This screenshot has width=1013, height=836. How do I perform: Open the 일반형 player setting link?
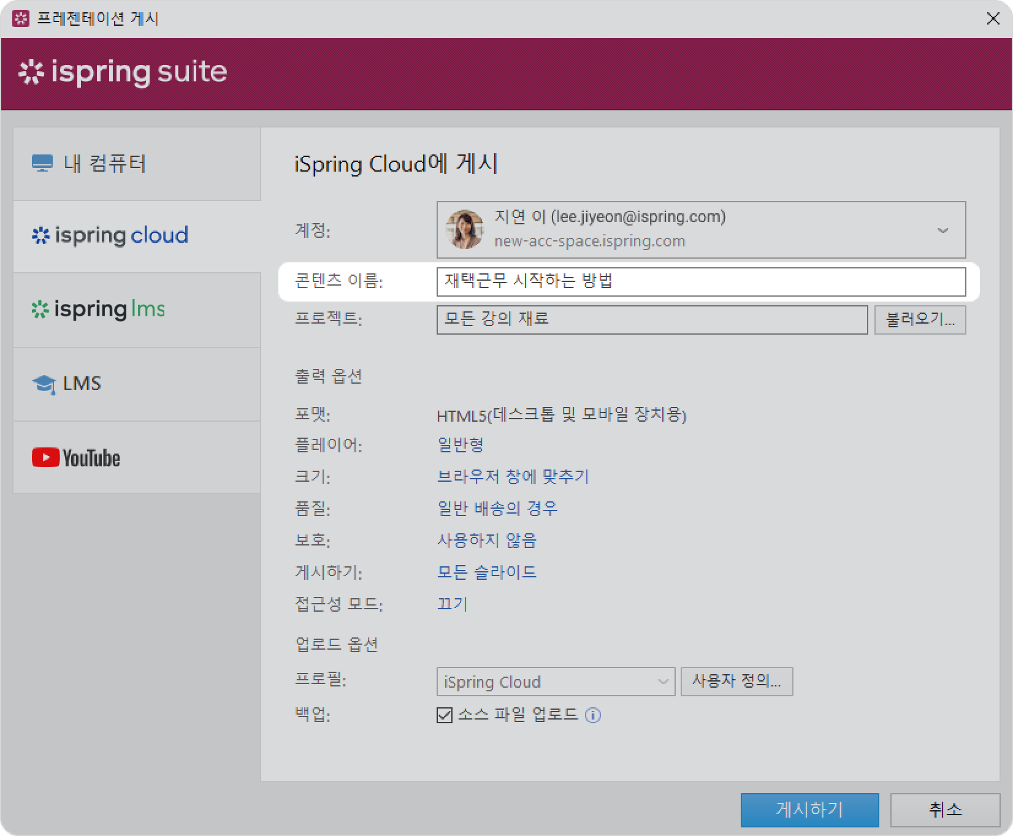(x=461, y=445)
